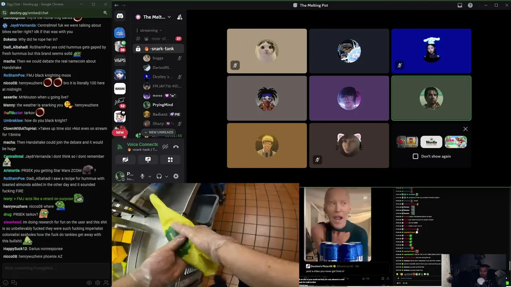
Task: Open the -now-streaming text channel
Action: pyautogui.click(x=159, y=39)
